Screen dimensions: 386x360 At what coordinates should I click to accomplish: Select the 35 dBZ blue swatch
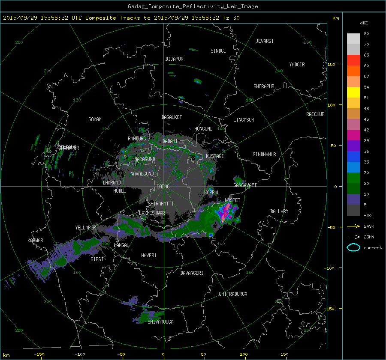(353, 167)
